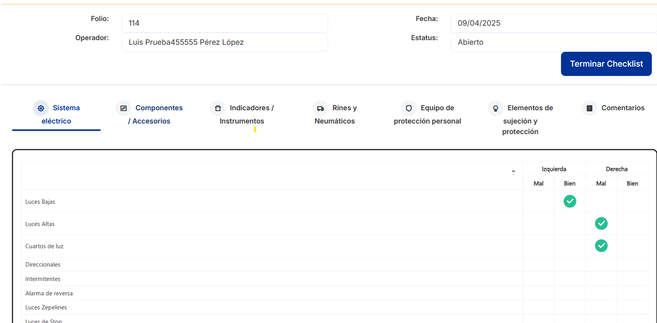The height and width of the screenshot is (323, 657).
Task: Mark Luces Altas Izquierda Bien cell
Action: pyautogui.click(x=570, y=224)
